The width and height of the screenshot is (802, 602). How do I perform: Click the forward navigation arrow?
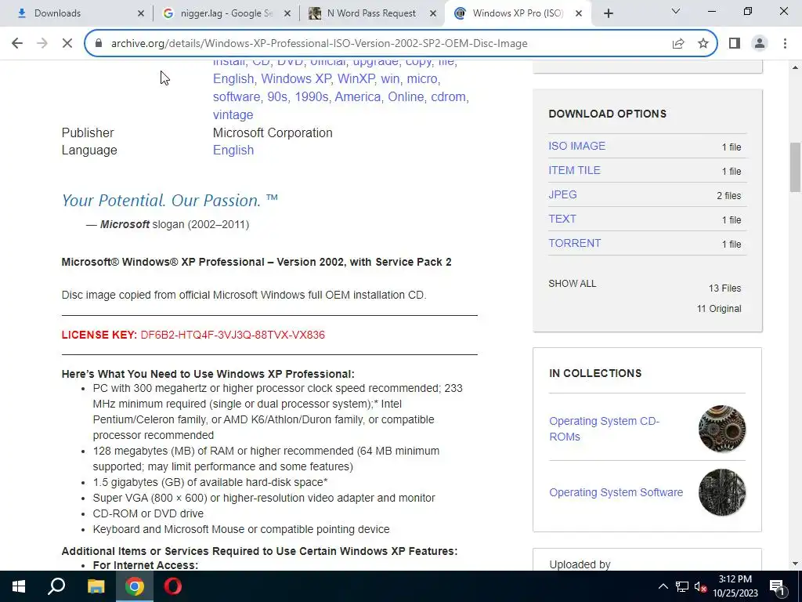pyautogui.click(x=42, y=44)
